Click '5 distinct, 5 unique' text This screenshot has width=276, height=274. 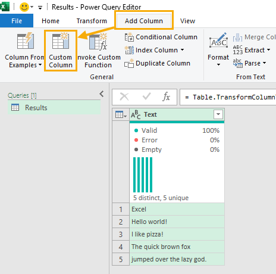[x=161, y=198]
